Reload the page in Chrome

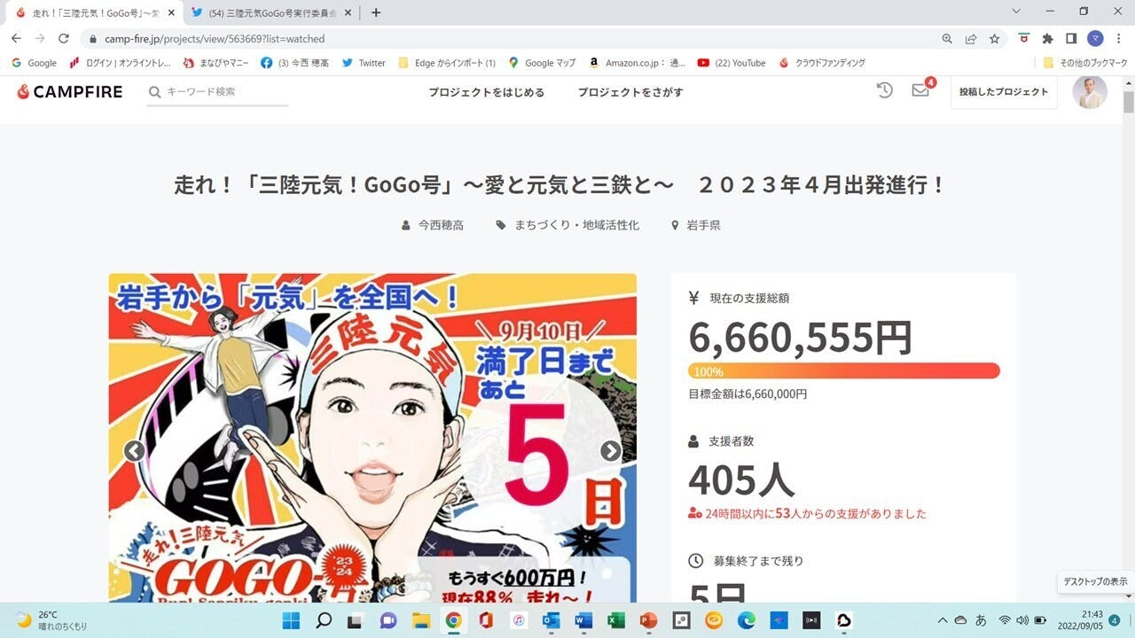click(x=64, y=39)
